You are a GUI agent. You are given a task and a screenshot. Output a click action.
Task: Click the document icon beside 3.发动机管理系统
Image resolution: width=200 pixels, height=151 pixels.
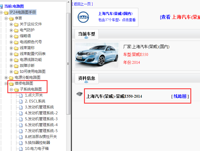[x=21, y=107]
